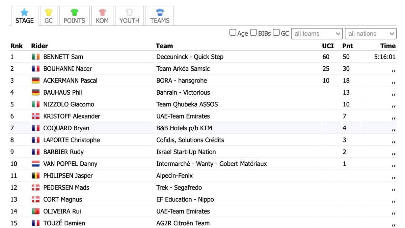The height and width of the screenshot is (228, 405).
Task: Click the Norwegian flag beside KRISTOFF Alexander
Action: 36,116
